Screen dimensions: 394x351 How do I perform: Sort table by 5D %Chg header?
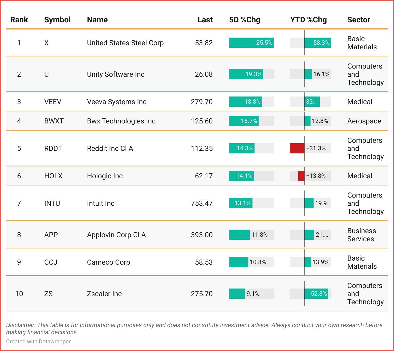click(x=245, y=20)
